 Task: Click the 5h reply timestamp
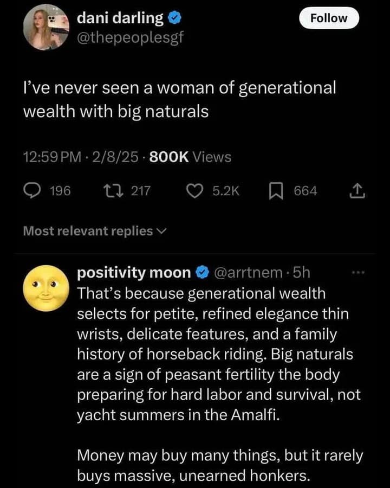[301, 272]
